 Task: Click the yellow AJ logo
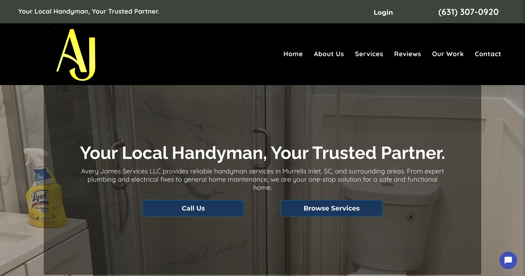pos(76,55)
